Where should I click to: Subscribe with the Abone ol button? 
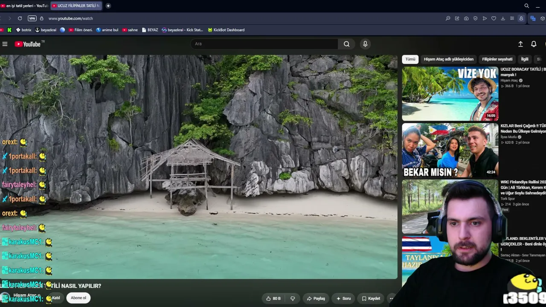[78, 298]
